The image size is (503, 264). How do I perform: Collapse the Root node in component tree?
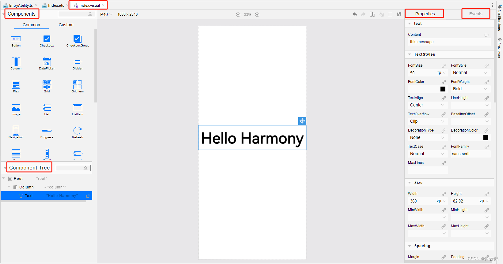(x=3, y=178)
